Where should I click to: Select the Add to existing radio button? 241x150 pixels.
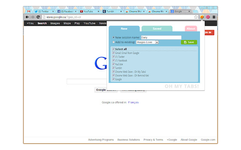tap(114, 42)
